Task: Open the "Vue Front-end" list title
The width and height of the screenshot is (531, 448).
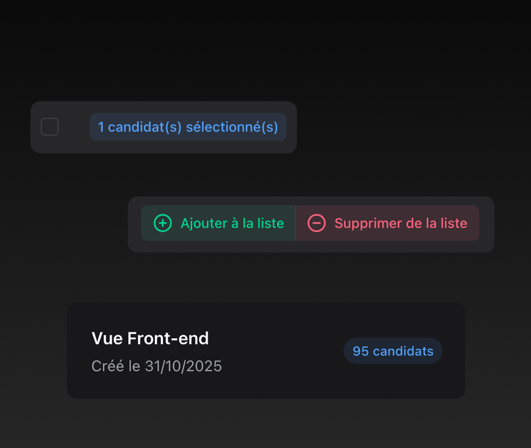Action: click(x=150, y=338)
